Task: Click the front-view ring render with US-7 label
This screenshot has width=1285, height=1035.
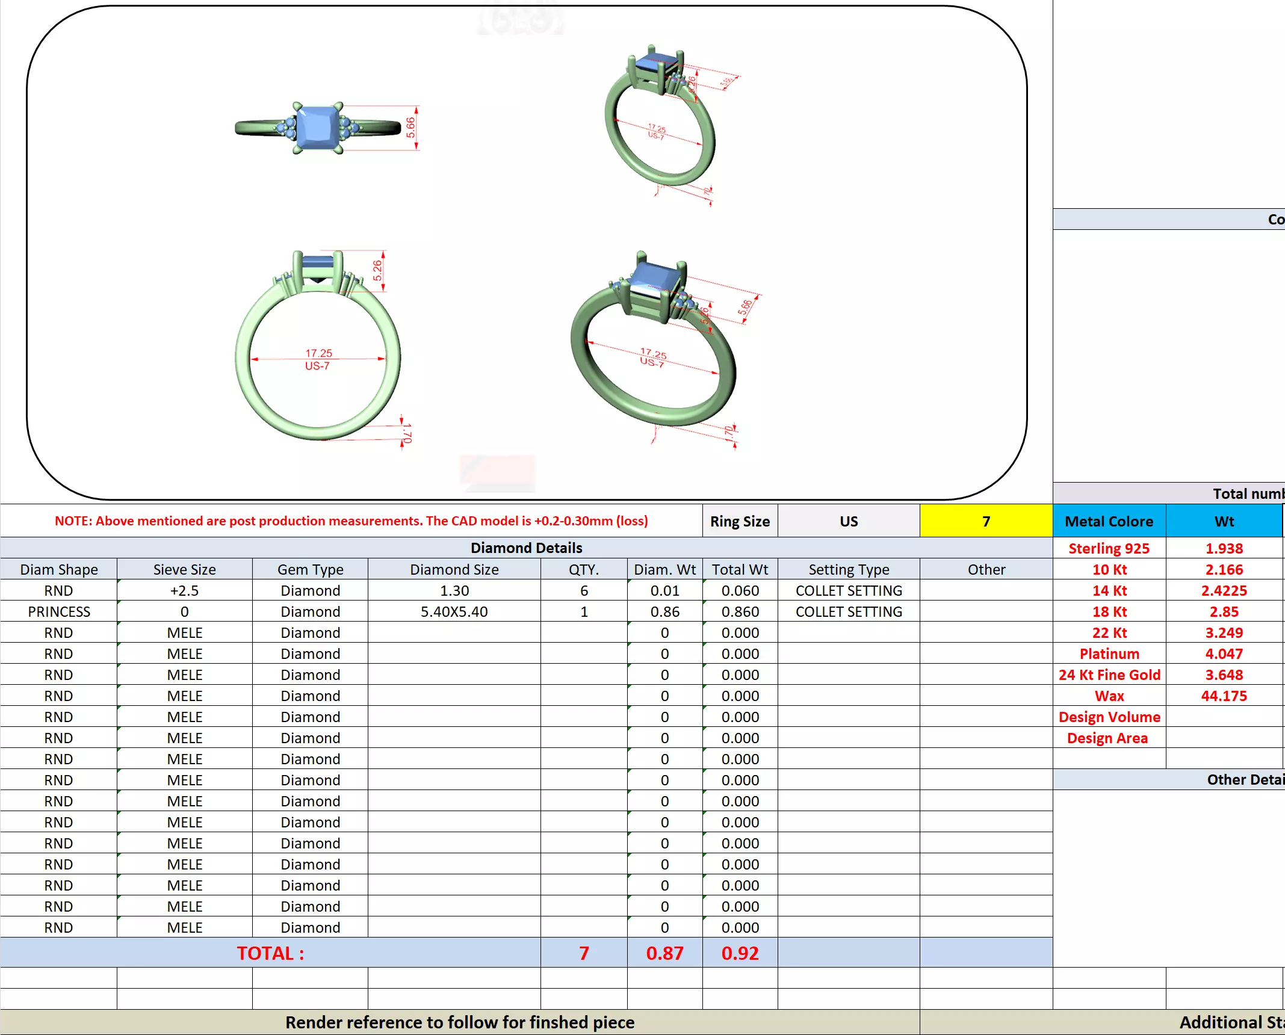Action: click(318, 349)
